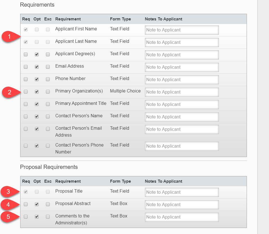Click the disabled Exc checkbox for Applicant Last Name

(x=48, y=42)
